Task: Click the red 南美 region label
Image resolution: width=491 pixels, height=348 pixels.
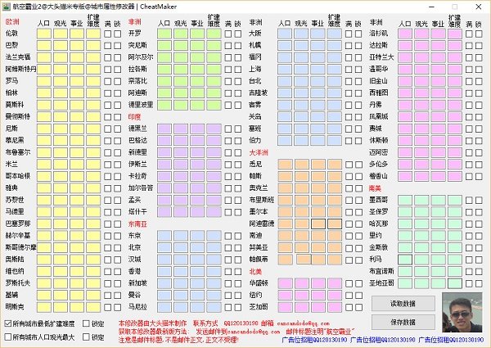Action: pos(376,188)
